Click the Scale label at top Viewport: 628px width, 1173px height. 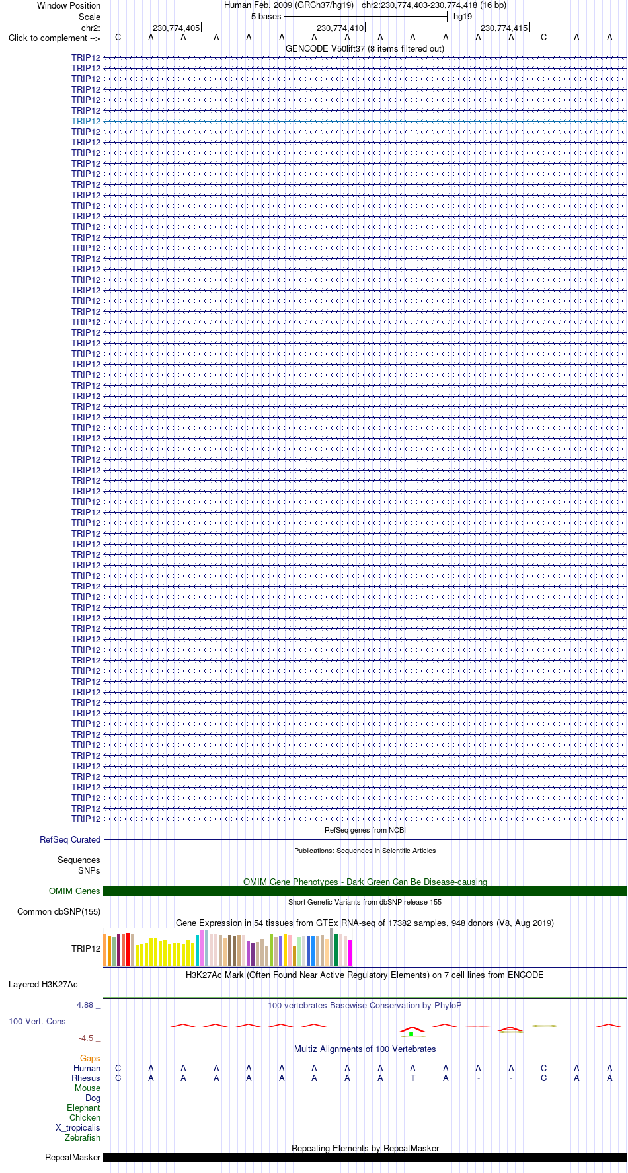(90, 17)
